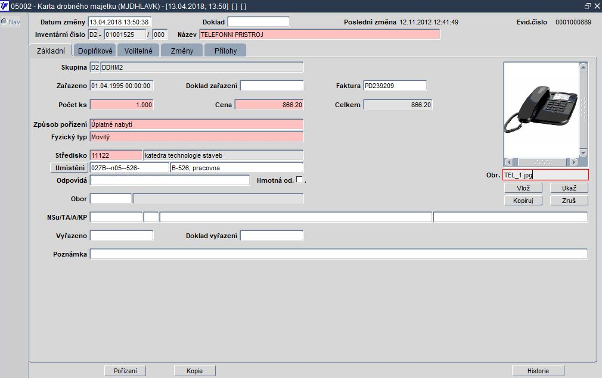
Task: Click the Pořízení button
Action: click(126, 371)
